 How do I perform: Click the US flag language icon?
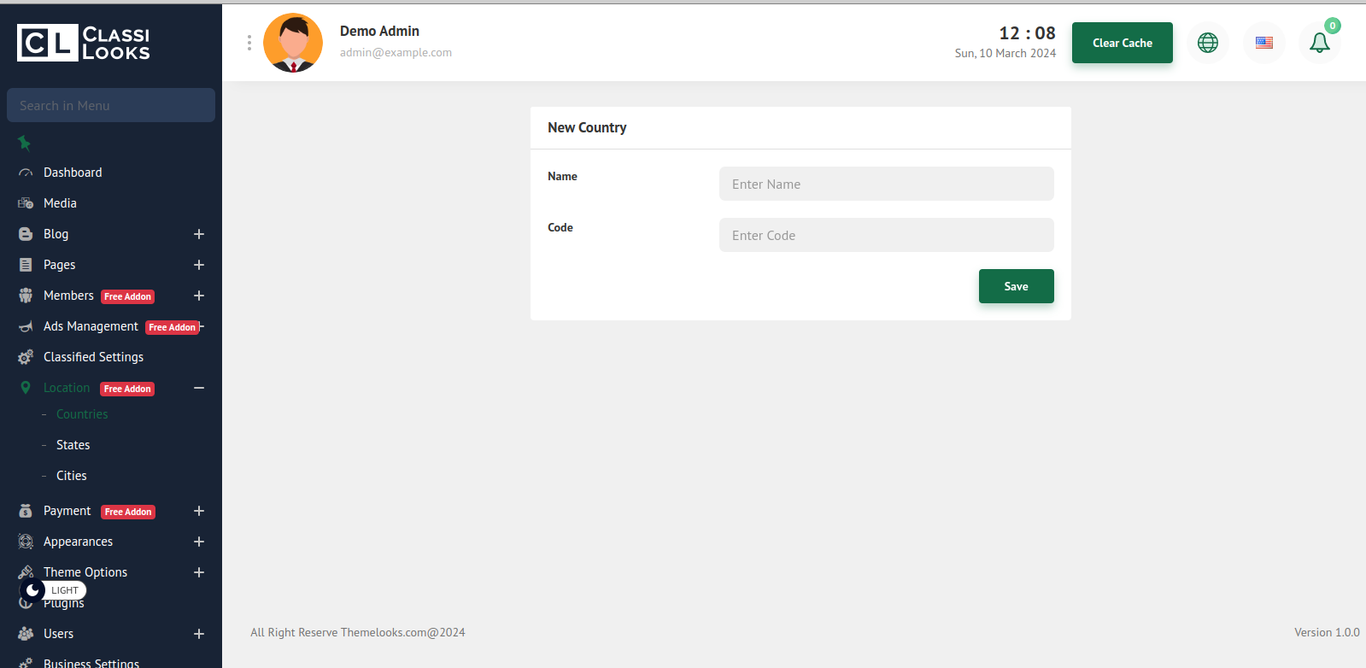(x=1263, y=43)
